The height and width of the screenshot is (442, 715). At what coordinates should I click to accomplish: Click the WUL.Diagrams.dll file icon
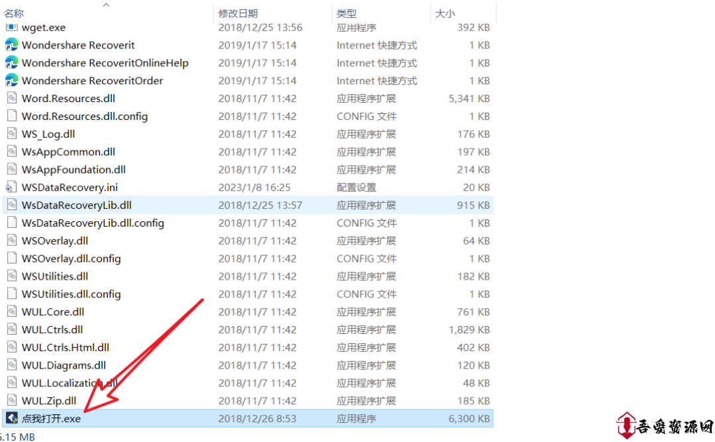(x=12, y=365)
